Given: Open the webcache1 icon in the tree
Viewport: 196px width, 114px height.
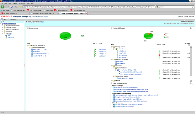Looking at the screenshot, I should (x=6, y=37).
